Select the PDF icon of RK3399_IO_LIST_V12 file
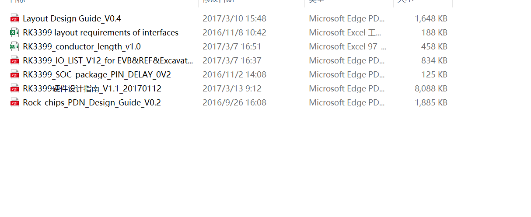The image size is (531, 217). pyautogui.click(x=14, y=60)
